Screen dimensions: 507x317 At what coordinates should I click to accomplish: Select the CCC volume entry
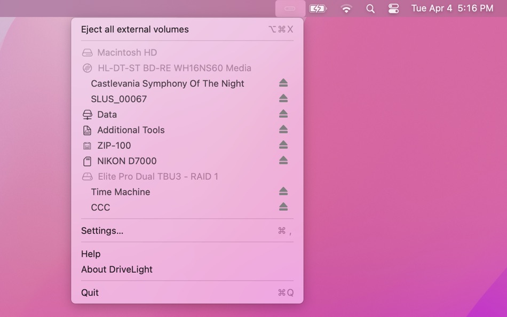187,208
